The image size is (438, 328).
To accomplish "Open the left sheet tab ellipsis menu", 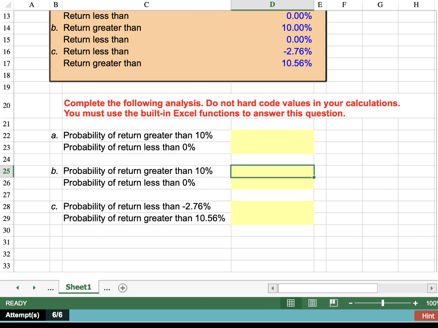I will click(x=50, y=288).
